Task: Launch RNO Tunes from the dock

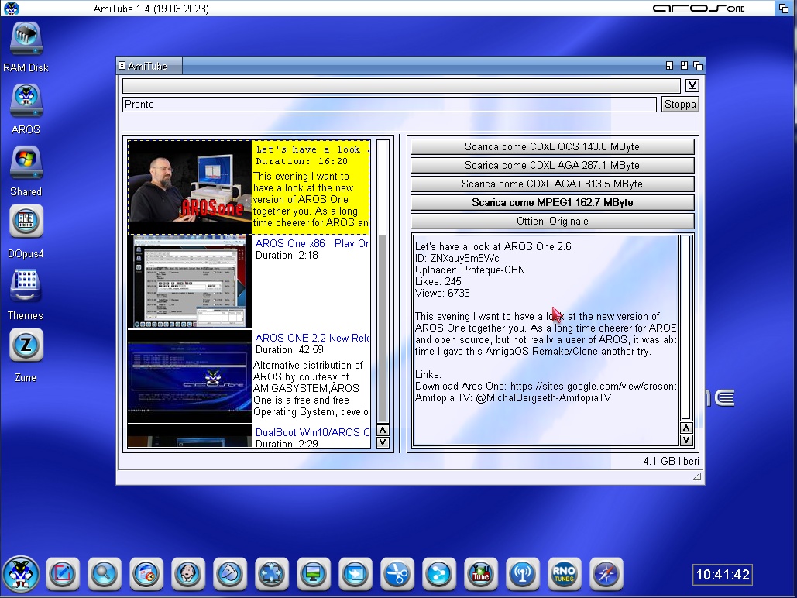Action: point(564,574)
